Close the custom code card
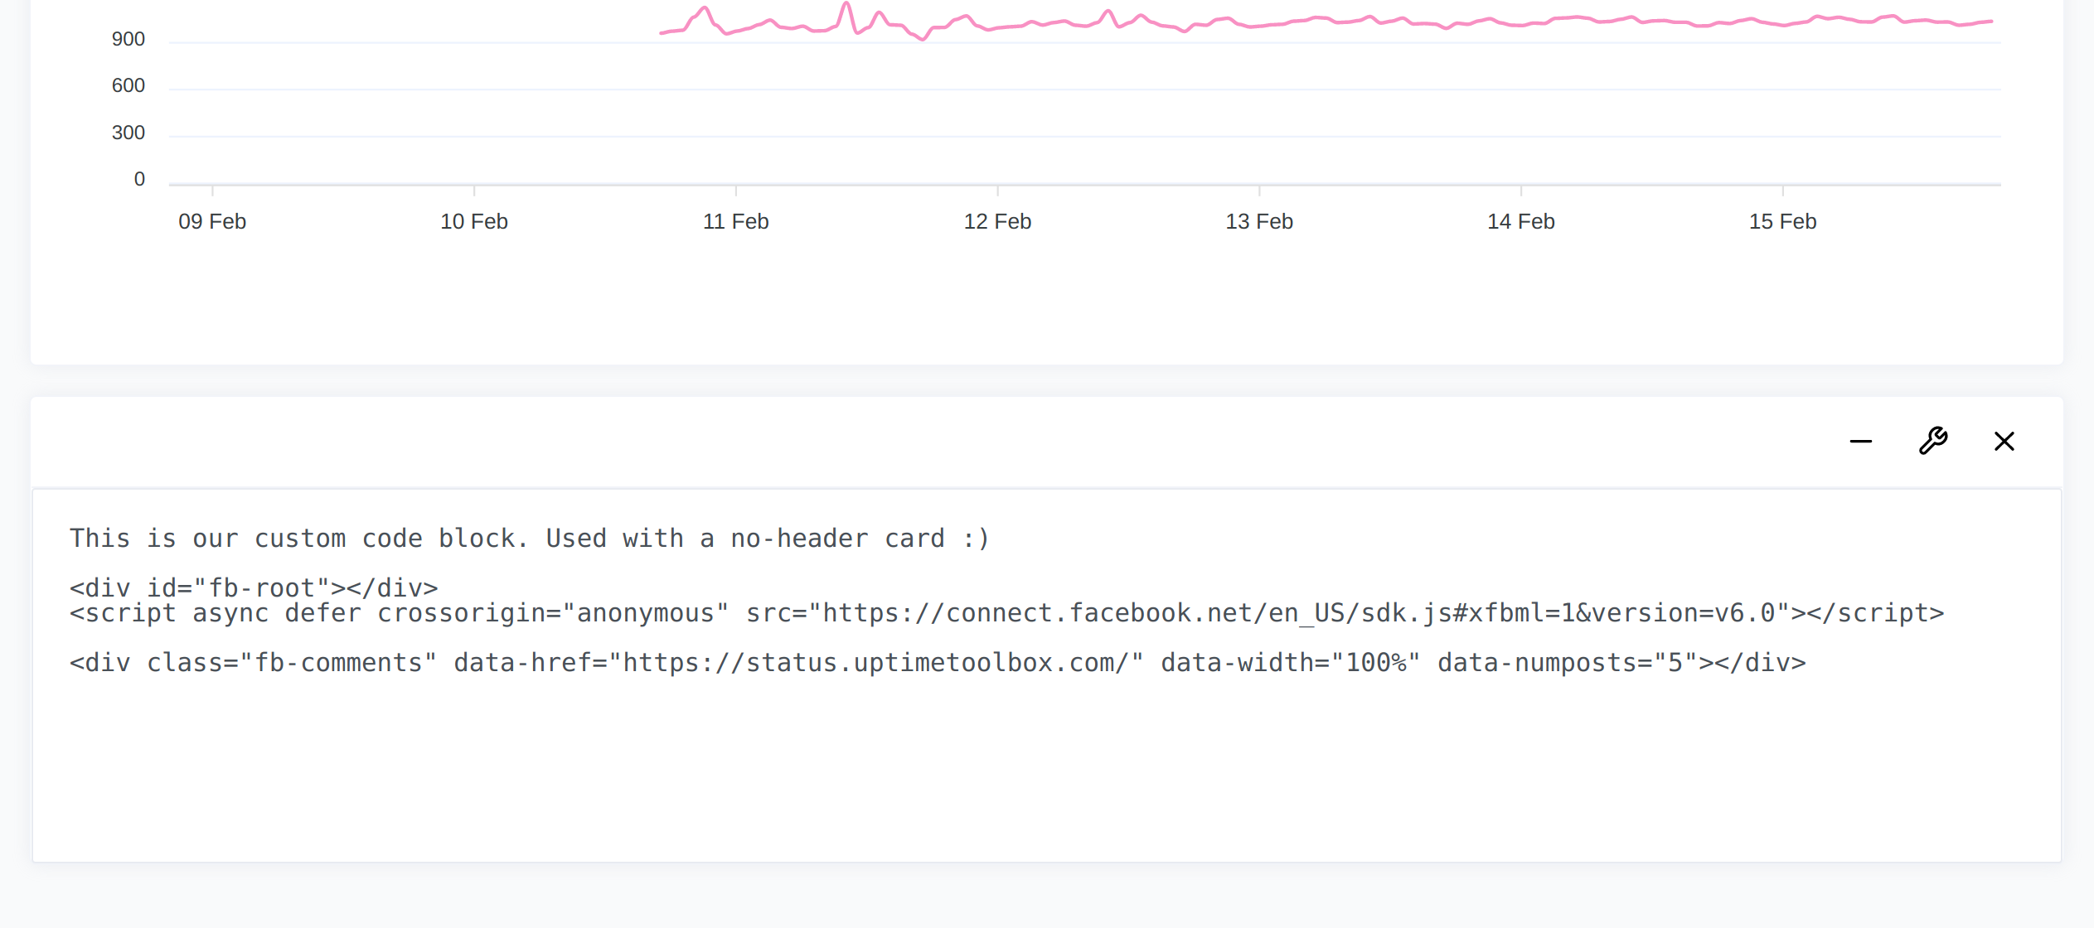Viewport: 2094px width, 928px height. 2004,442
